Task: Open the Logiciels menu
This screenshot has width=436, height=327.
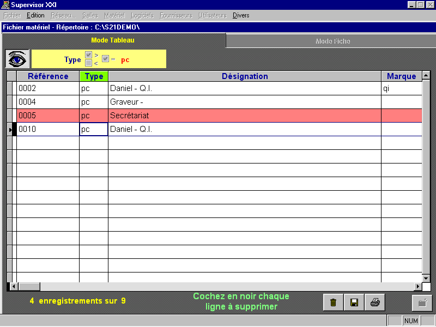Action: (x=142, y=15)
